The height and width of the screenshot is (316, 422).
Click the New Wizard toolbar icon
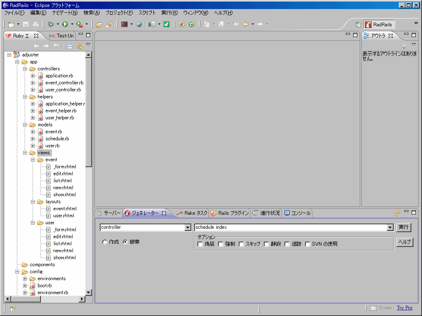tap(11, 24)
